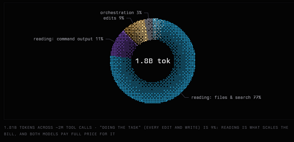Select the gray orchestration donut segment
This screenshot has height=142, width=294.
click(x=149, y=29)
